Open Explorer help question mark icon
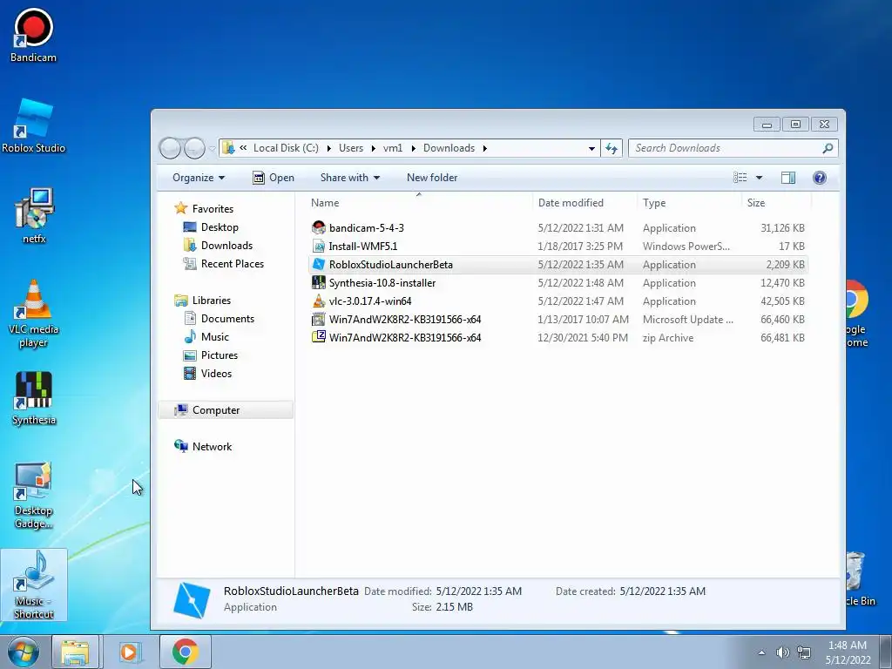892x669 pixels. coord(819,178)
